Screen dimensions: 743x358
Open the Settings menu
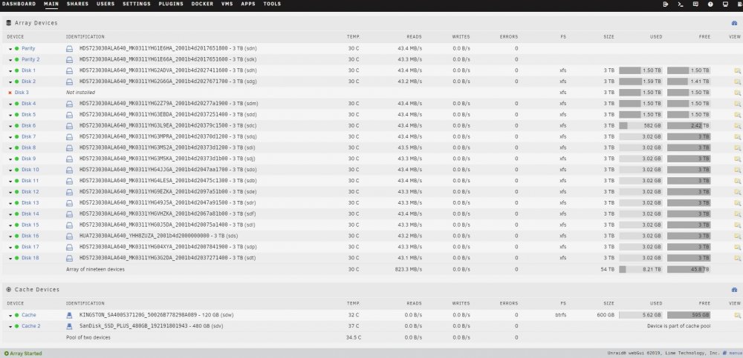(x=137, y=4)
